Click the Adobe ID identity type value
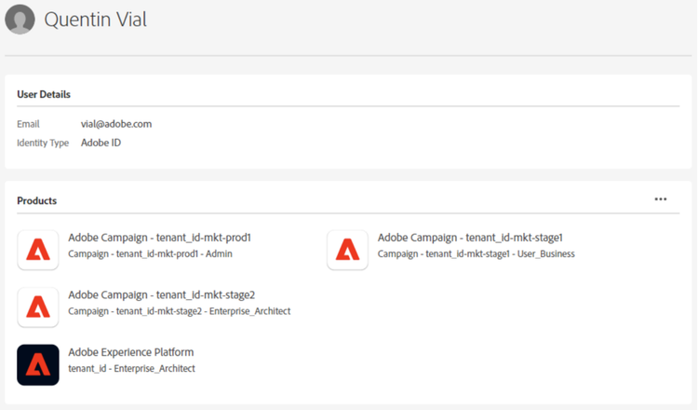The width and height of the screenshot is (698, 410). point(101,143)
